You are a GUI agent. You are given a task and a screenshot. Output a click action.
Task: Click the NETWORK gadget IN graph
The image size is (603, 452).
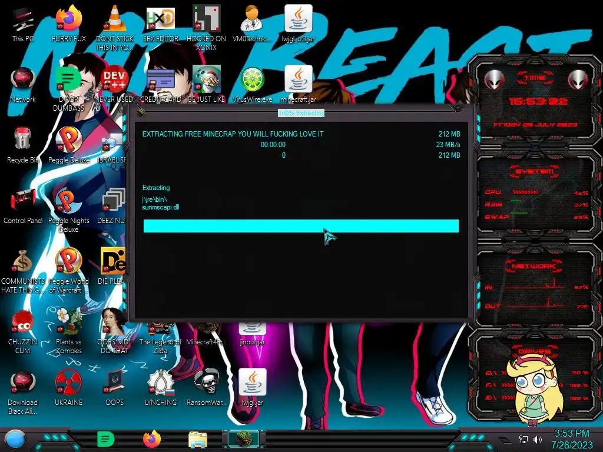point(536,285)
